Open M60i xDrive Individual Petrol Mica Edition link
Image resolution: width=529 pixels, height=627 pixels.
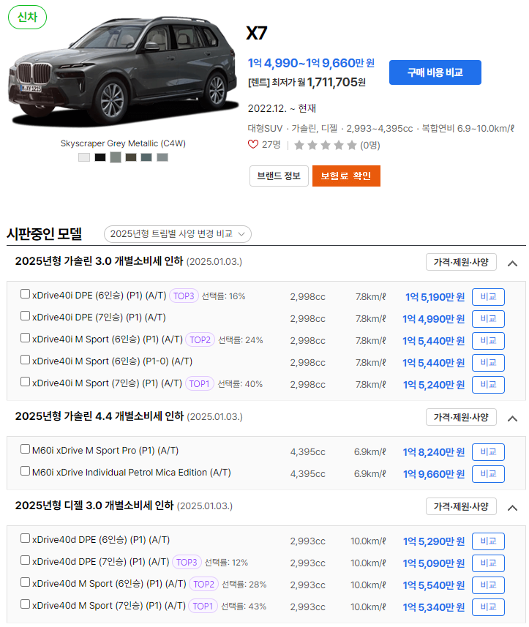point(132,472)
